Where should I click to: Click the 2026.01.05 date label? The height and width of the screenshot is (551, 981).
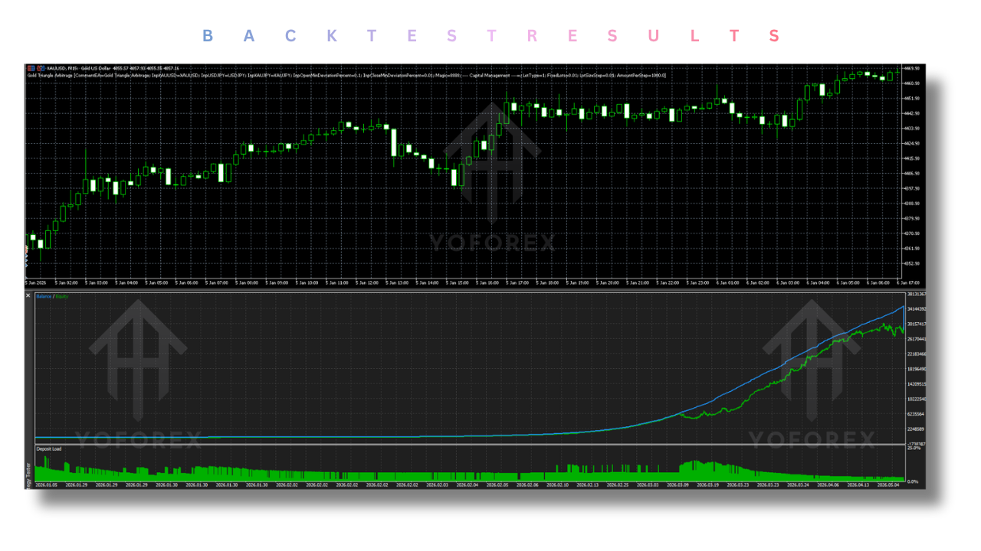[46, 484]
